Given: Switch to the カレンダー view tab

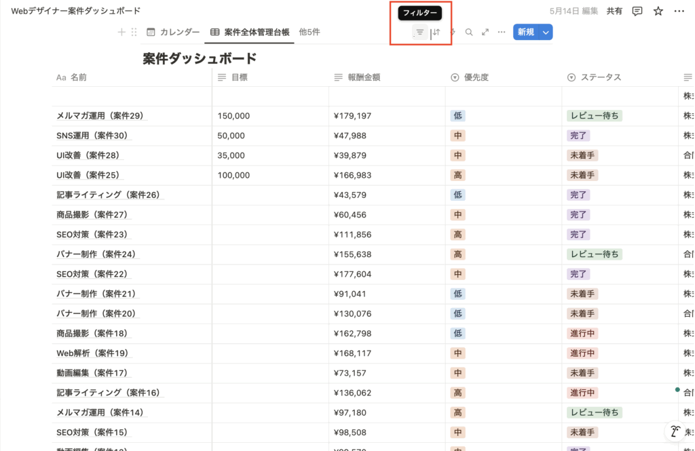Looking at the screenshot, I should pos(173,32).
